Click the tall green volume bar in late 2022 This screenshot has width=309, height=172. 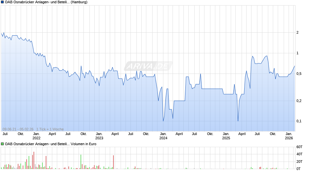coord(81,162)
